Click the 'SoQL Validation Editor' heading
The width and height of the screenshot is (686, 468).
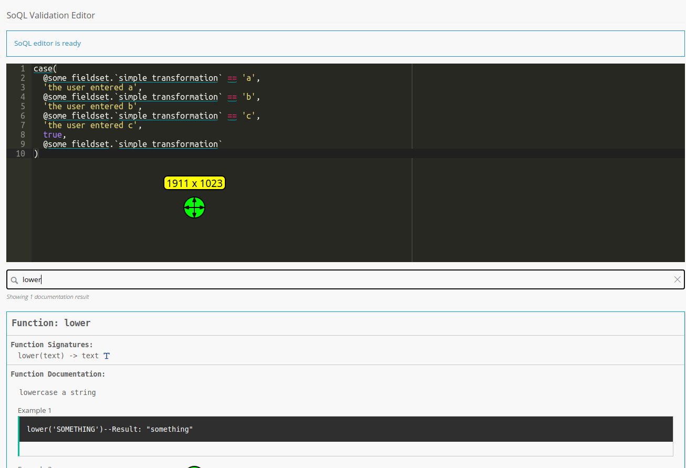click(50, 15)
